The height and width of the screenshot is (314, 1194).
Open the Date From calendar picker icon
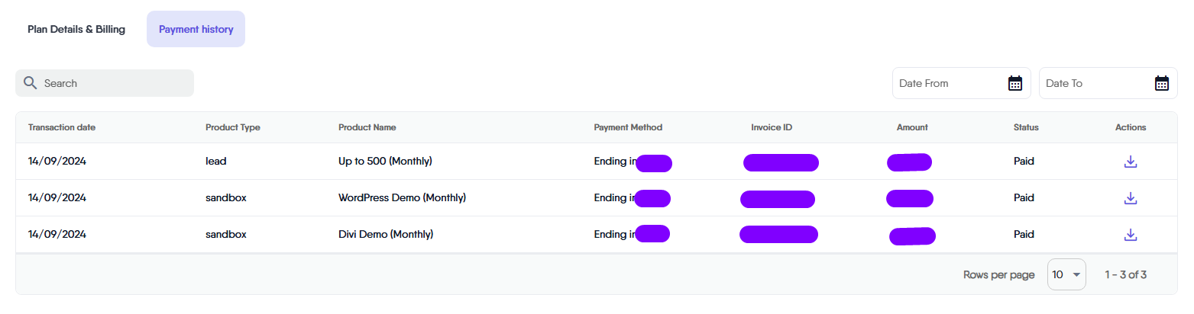1015,83
